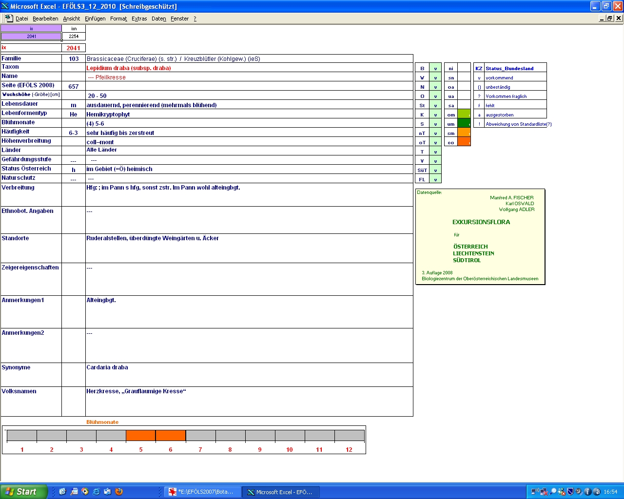Image resolution: width=624 pixels, height=499 pixels.
Task: Open the ? help menu
Action: (195, 19)
